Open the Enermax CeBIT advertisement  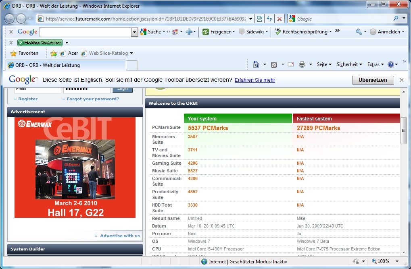coord(75,168)
